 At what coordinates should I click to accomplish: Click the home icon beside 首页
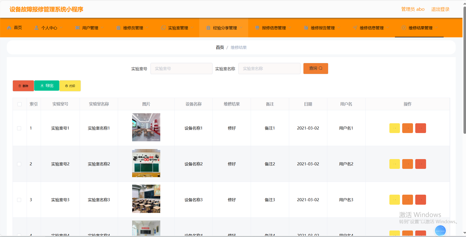pyautogui.click(x=9, y=28)
